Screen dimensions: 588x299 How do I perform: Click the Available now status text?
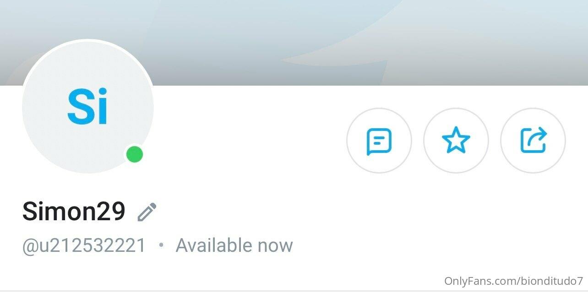(234, 245)
